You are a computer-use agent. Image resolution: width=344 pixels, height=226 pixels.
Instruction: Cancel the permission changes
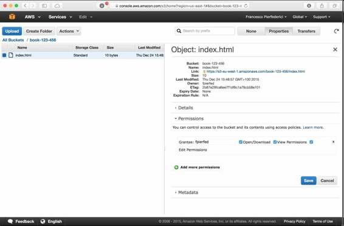pos(327,180)
